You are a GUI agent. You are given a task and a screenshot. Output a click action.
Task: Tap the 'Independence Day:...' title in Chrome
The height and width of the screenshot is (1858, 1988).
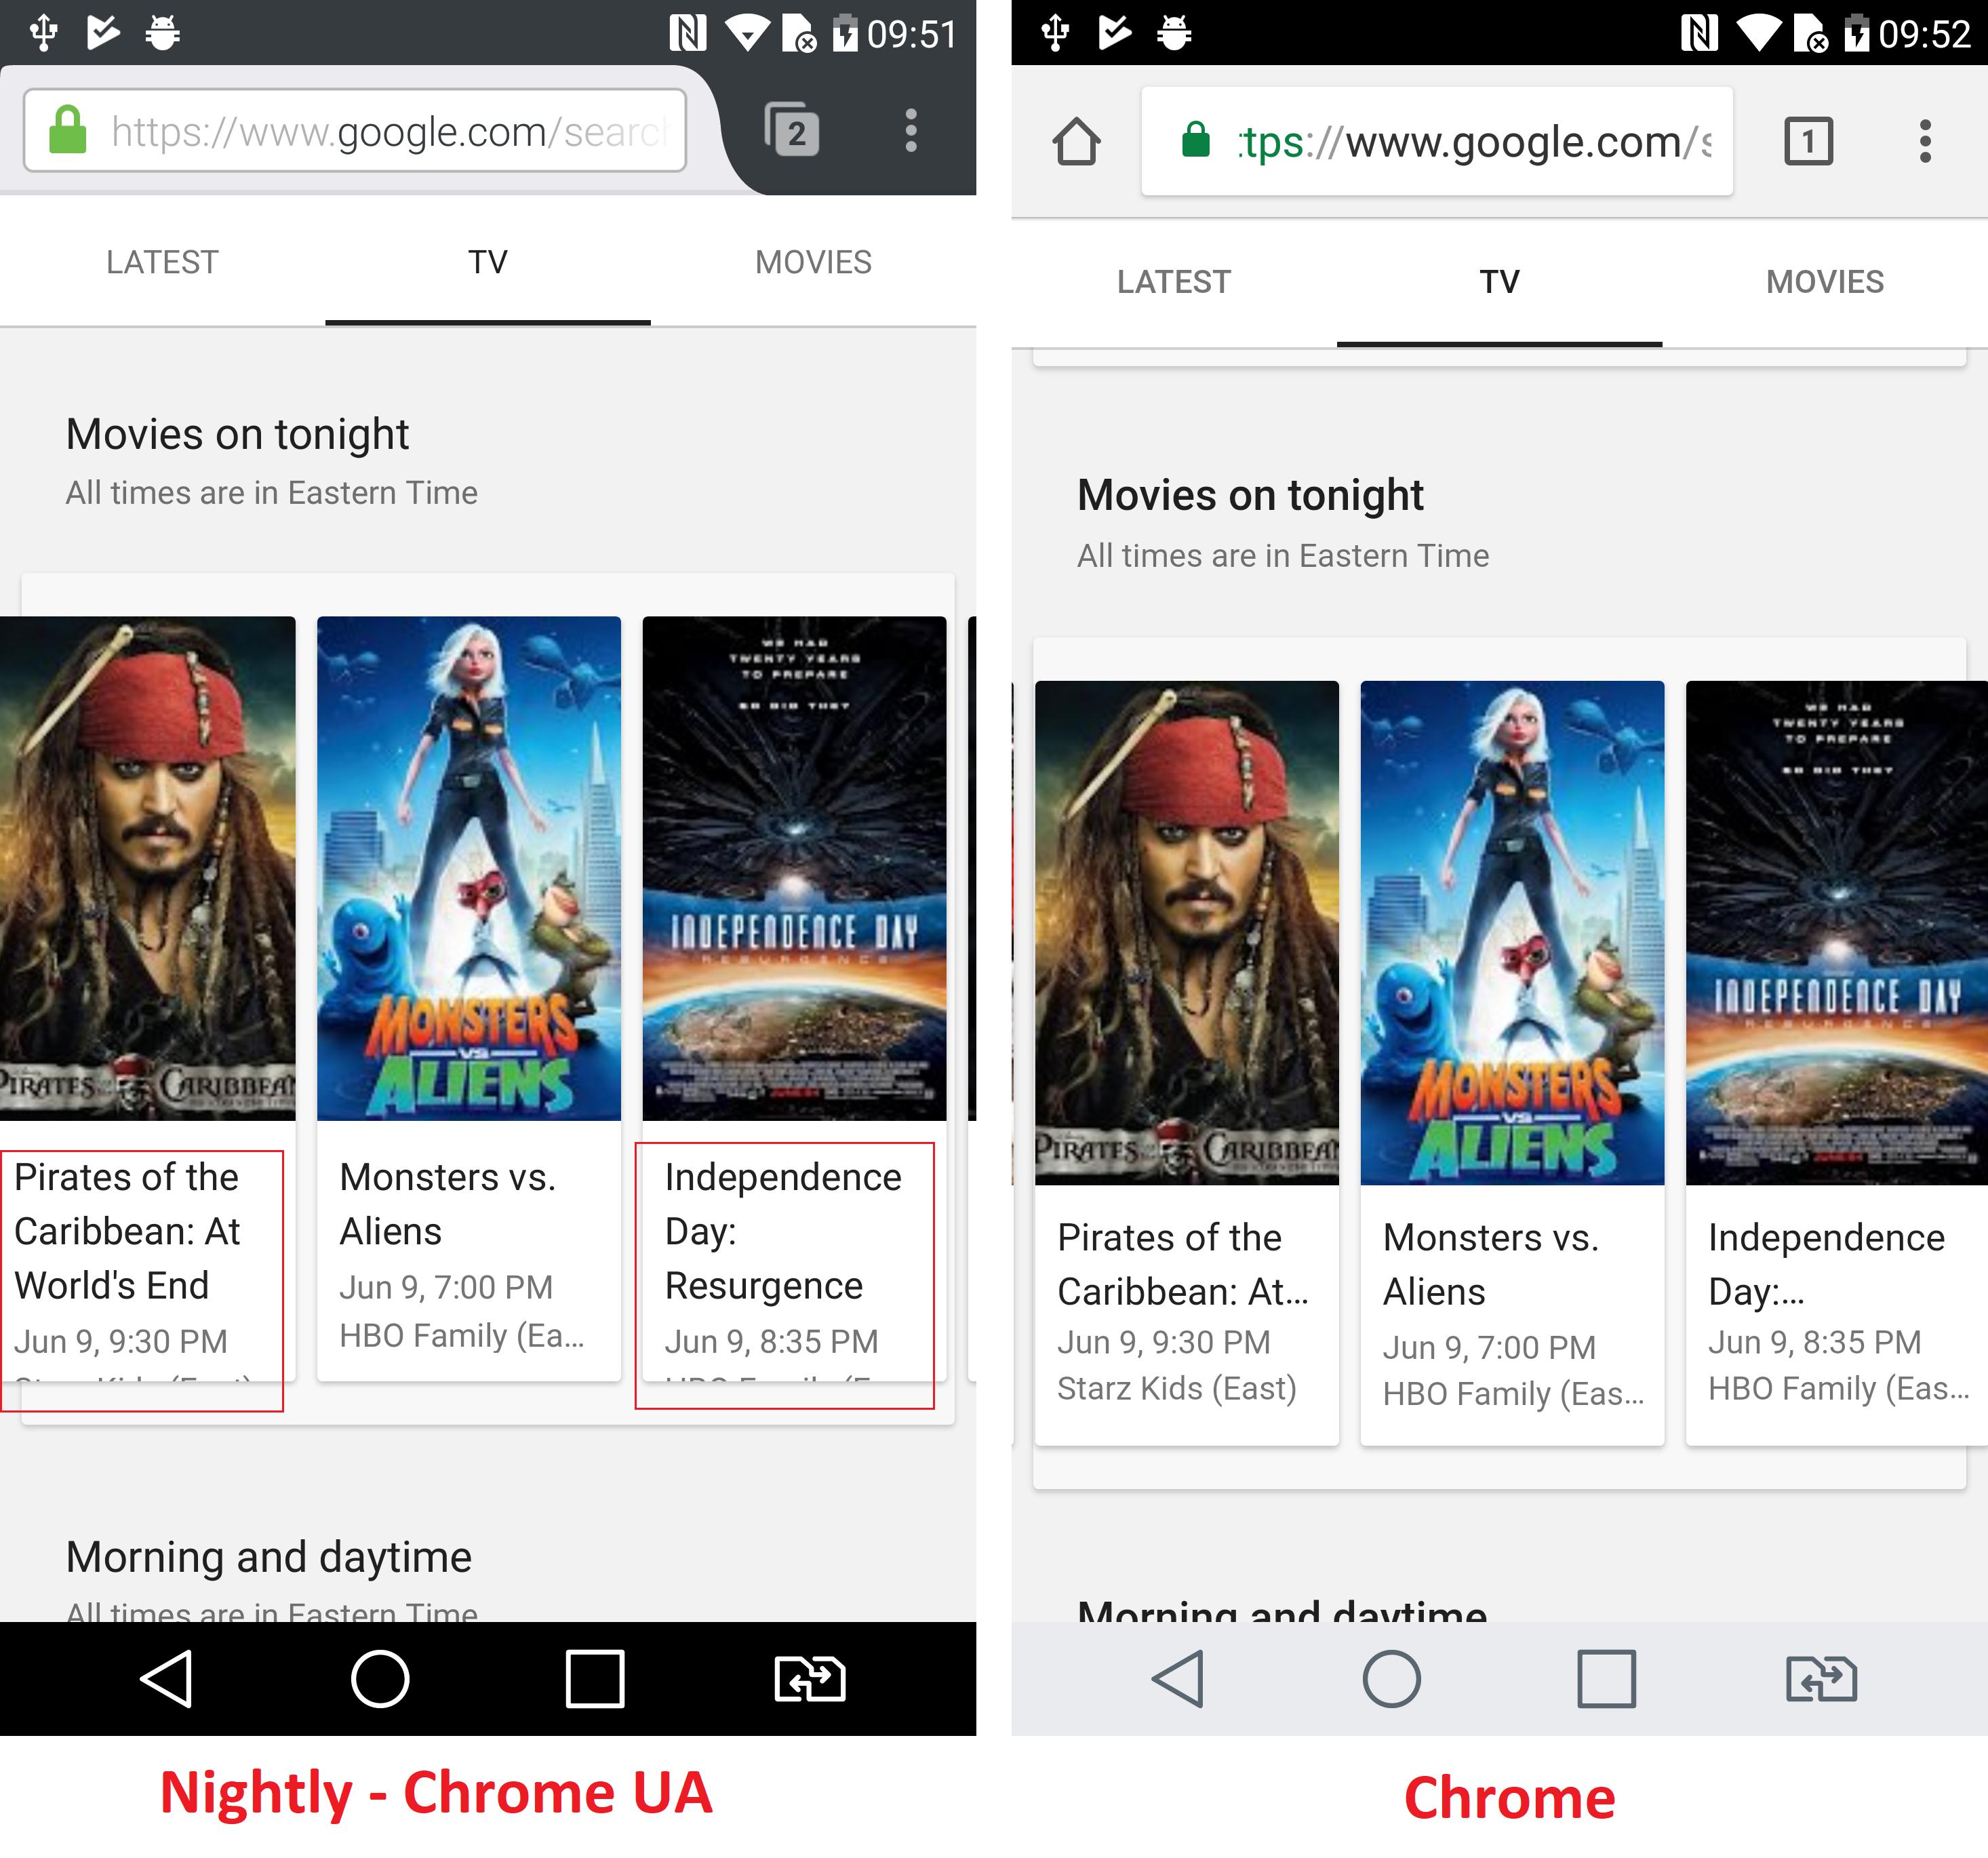tap(1826, 1265)
